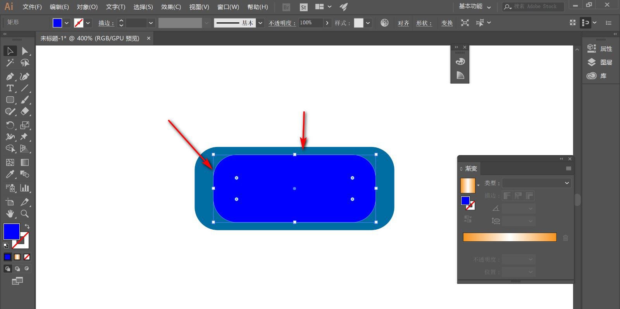Image resolution: width=620 pixels, height=309 pixels.
Task: Open the 类型 gradient type dropdown
Action: 536,183
